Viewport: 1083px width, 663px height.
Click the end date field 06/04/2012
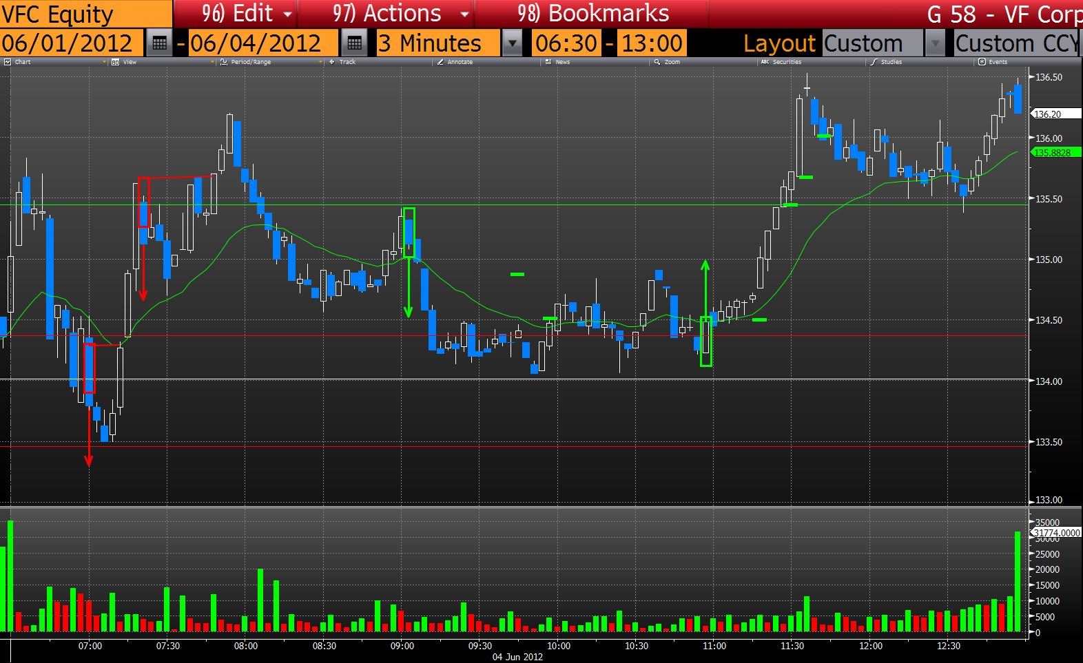point(263,43)
